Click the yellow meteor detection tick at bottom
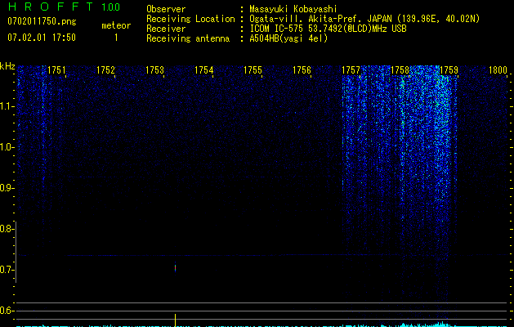 [x=176, y=320]
